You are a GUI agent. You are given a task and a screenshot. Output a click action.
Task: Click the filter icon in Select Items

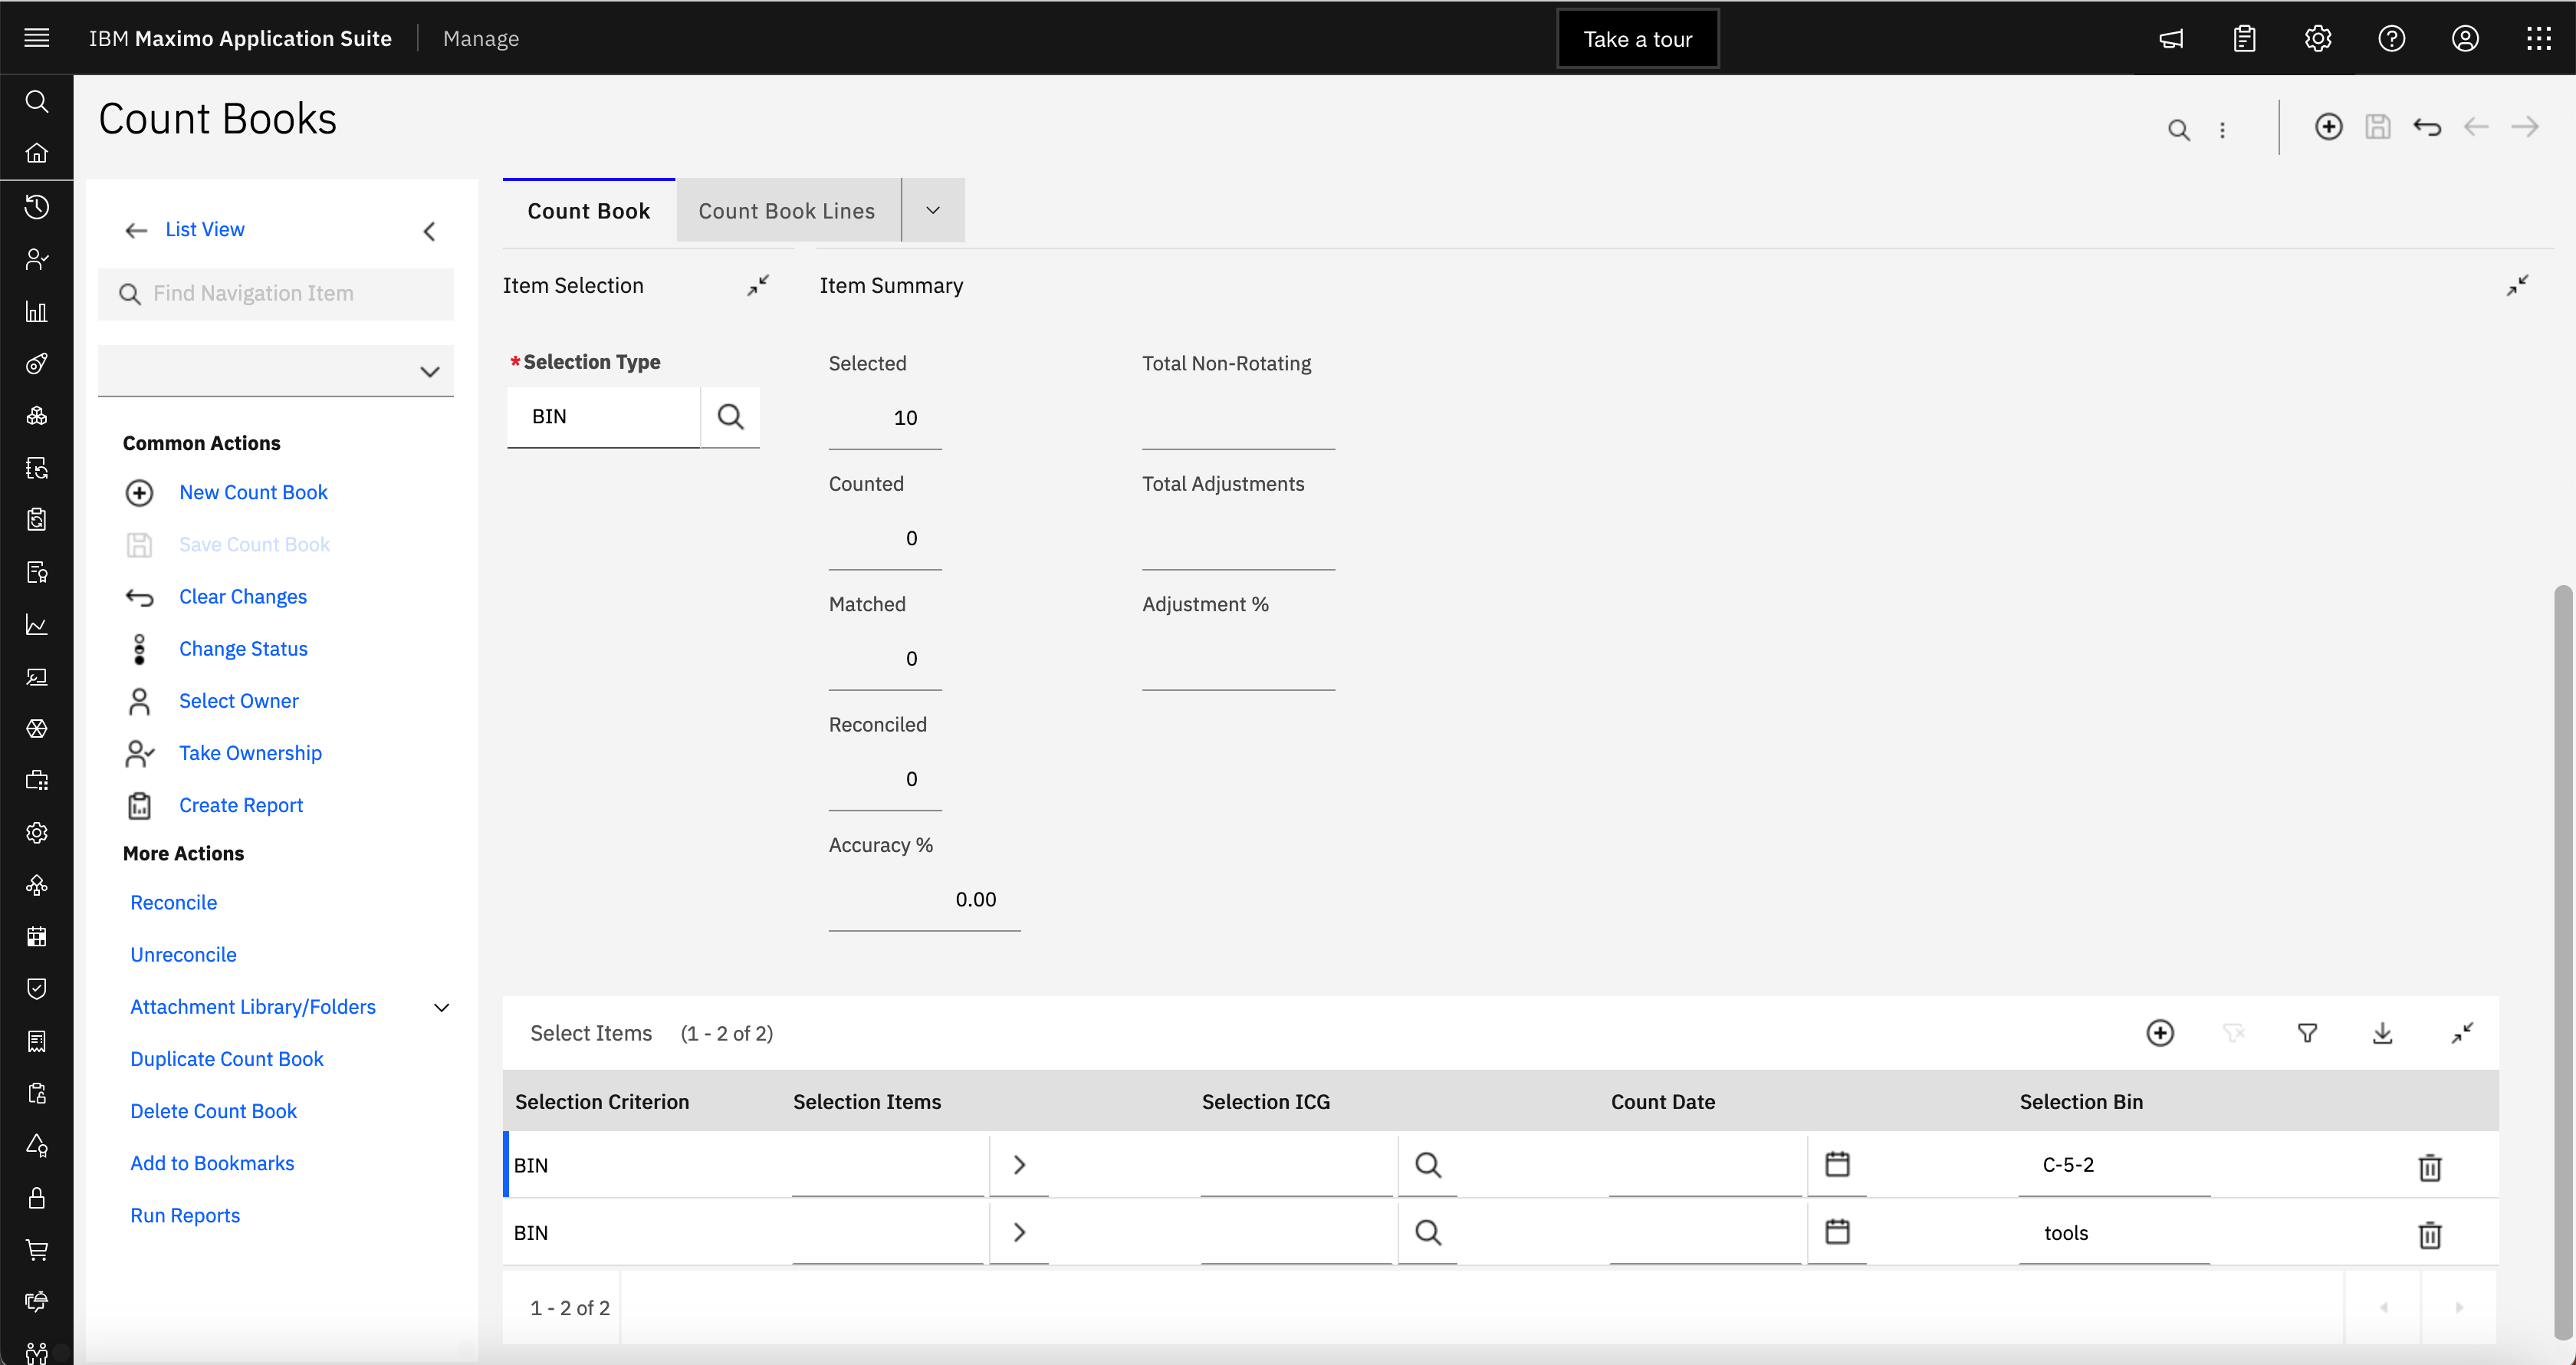coord(2307,1033)
